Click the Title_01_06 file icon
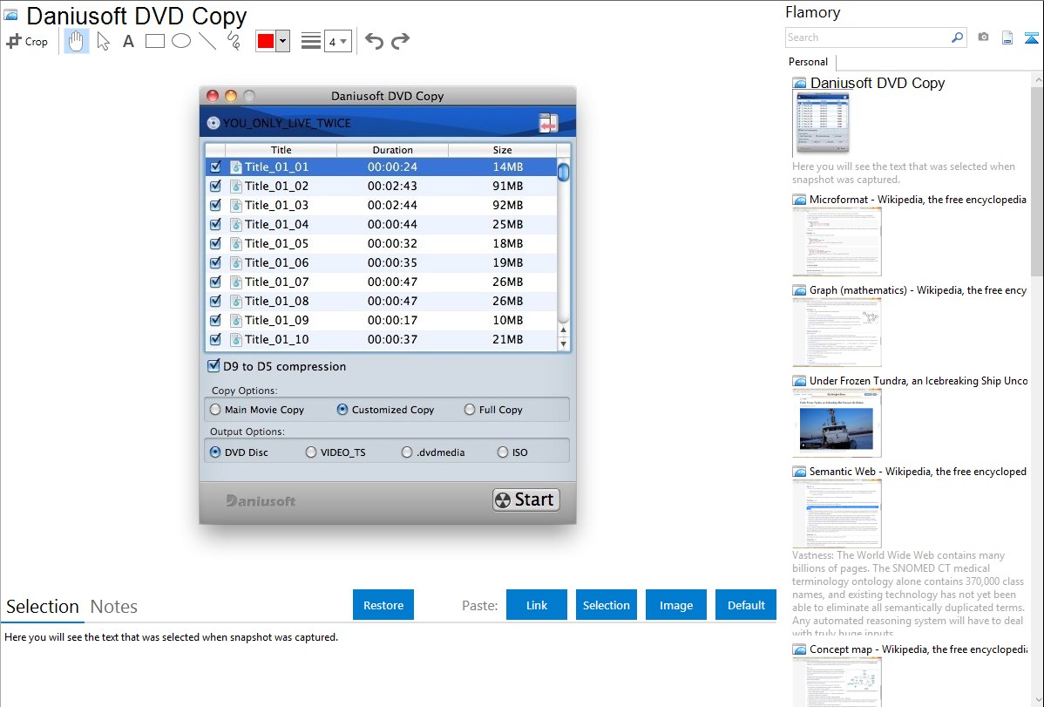Viewport: 1044px width, 707px height. click(x=235, y=263)
